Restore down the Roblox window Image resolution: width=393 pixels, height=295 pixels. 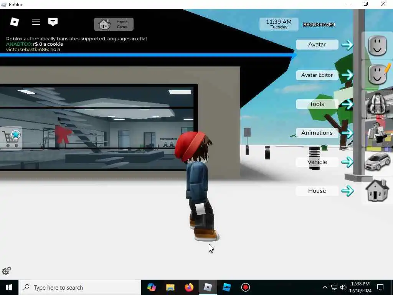click(x=366, y=4)
